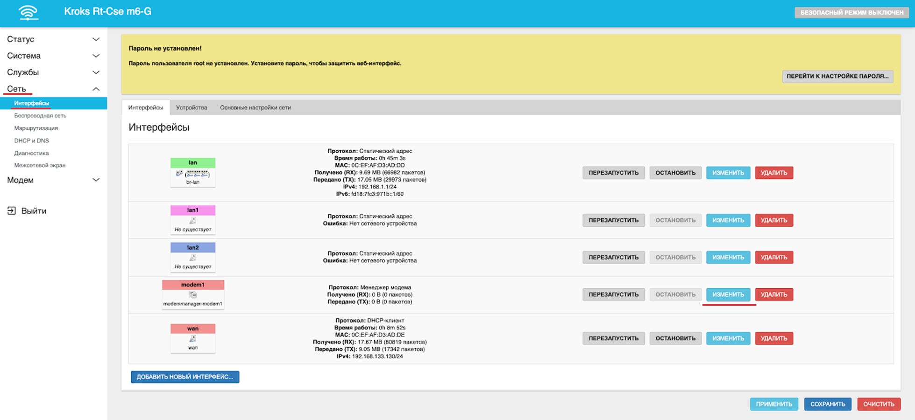
Task: Open the Основные настройки сети tab
Action: pyautogui.click(x=255, y=108)
